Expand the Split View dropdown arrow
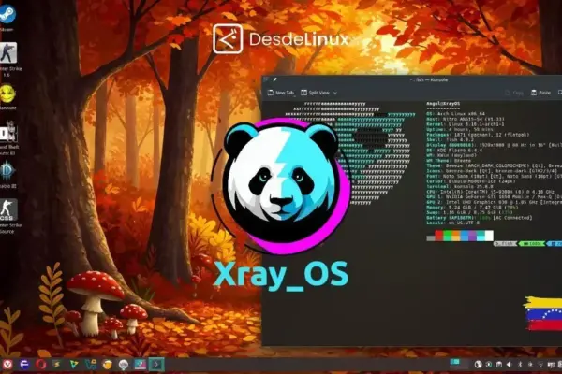562x374 pixels. [x=335, y=93]
